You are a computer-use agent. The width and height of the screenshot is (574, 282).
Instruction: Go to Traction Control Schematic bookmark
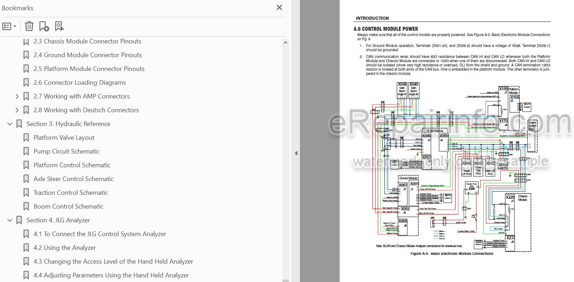(x=71, y=193)
